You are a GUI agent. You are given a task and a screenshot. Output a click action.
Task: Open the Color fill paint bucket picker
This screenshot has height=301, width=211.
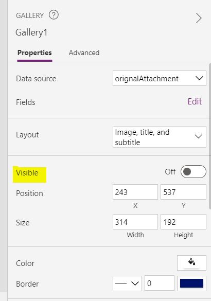pyautogui.click(x=191, y=263)
